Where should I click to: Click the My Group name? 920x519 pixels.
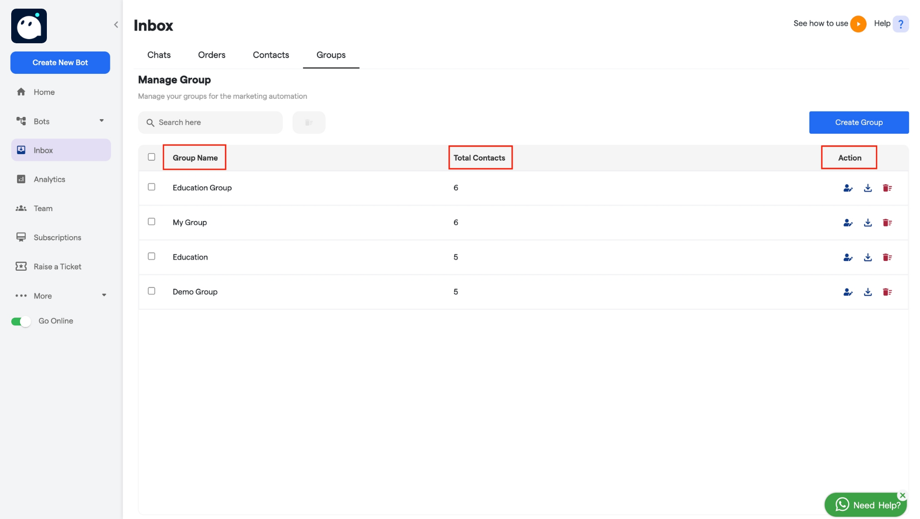(190, 222)
